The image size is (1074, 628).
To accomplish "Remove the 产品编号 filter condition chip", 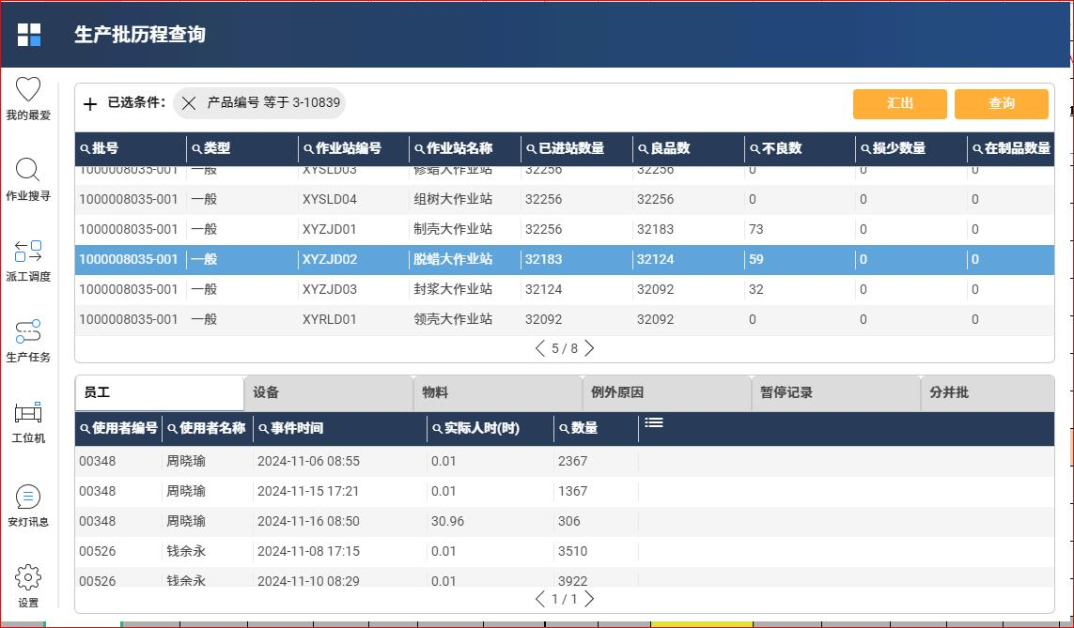I will coord(189,103).
